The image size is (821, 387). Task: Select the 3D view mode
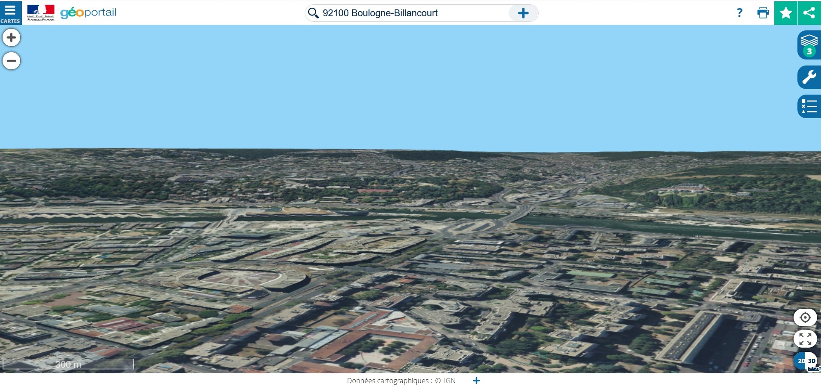(812, 361)
